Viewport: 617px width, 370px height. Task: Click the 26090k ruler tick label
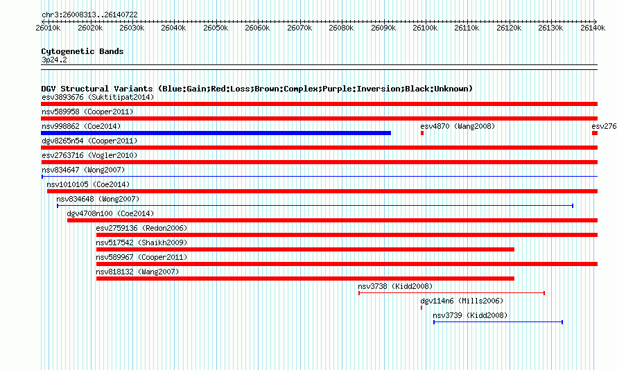pyautogui.click(x=383, y=28)
